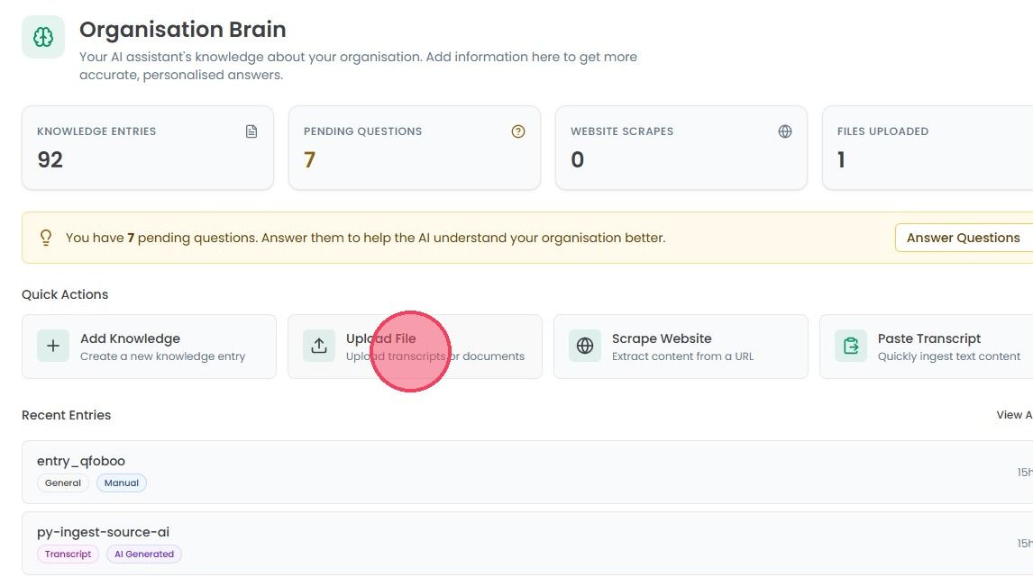
Task: Click the globe icon for Scrape Website
Action: (585, 346)
